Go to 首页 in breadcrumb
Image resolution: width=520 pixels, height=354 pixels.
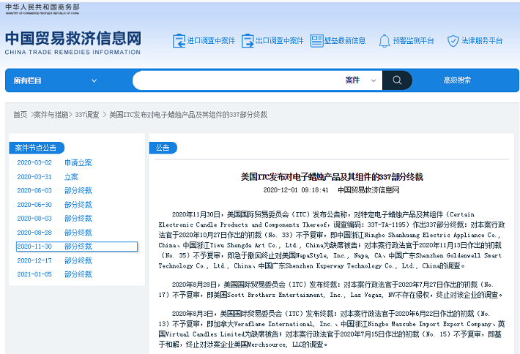(21, 115)
